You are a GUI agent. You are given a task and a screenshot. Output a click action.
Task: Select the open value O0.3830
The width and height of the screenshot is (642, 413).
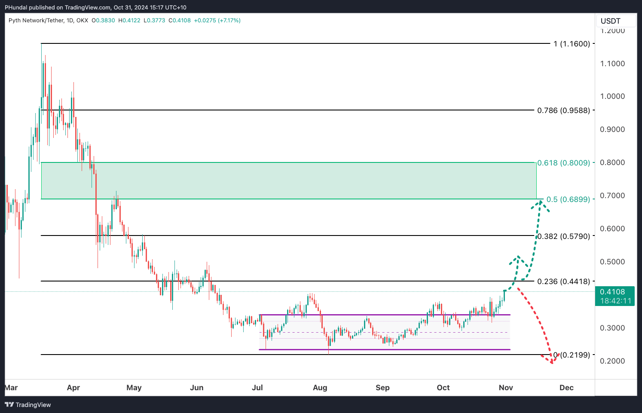pyautogui.click(x=103, y=20)
